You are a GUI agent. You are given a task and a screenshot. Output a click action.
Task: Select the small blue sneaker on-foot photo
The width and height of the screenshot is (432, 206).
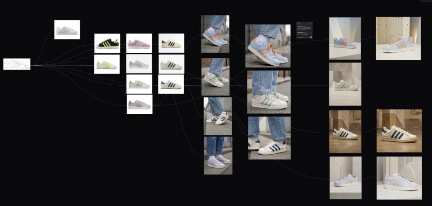215,34
